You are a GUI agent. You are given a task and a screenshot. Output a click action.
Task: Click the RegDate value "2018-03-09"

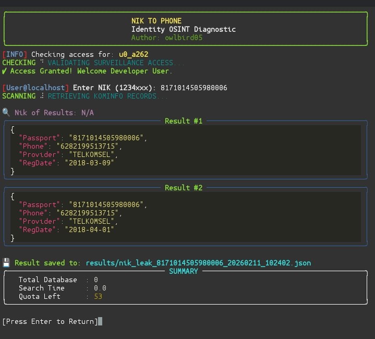click(89, 163)
